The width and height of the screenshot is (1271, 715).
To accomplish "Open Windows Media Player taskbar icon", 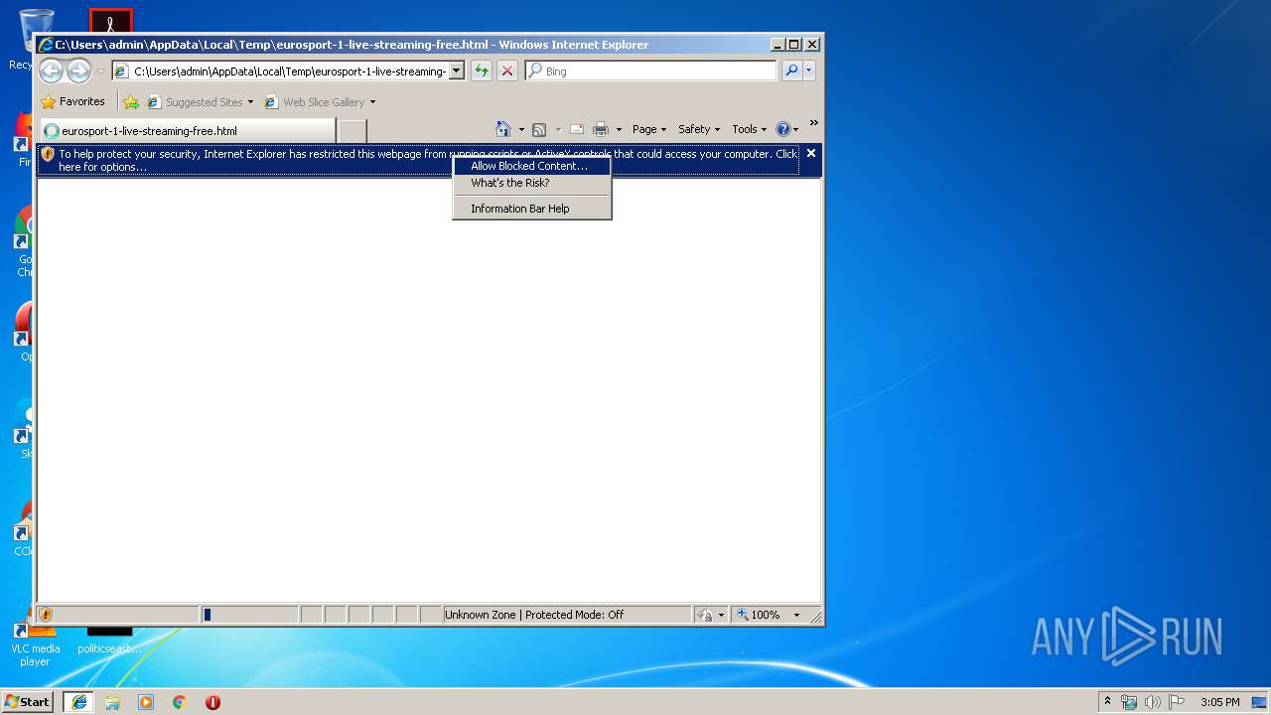I will click(146, 702).
